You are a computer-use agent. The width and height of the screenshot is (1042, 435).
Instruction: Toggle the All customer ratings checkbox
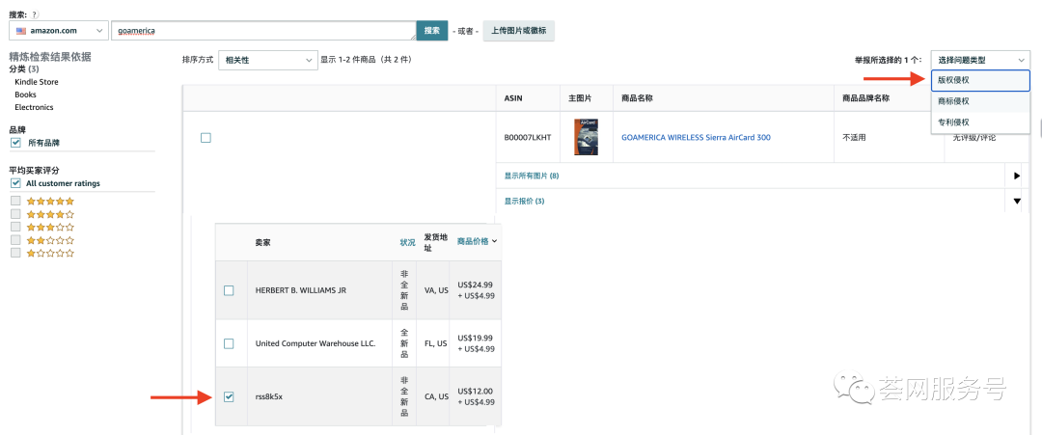16,183
